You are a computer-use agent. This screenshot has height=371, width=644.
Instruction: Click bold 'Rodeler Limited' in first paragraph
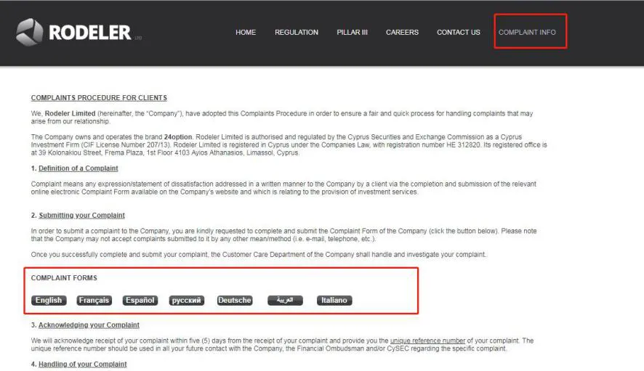(x=70, y=114)
